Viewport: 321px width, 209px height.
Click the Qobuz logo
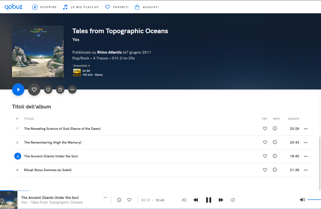click(x=14, y=7)
